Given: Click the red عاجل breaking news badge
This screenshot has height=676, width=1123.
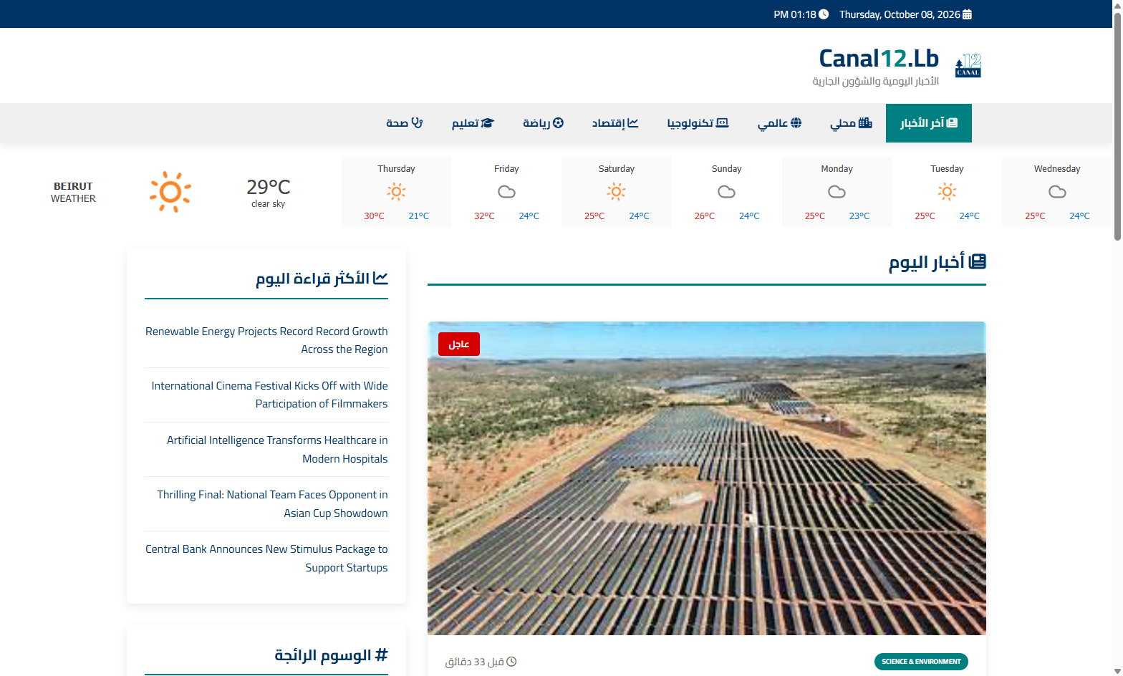Looking at the screenshot, I should pos(459,344).
